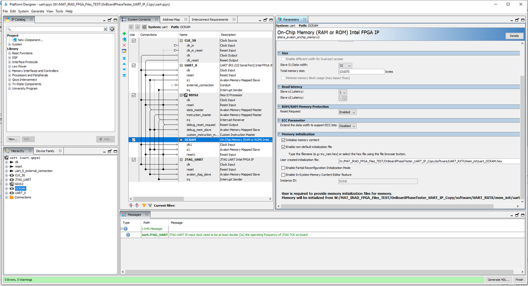Click the Total memory size input field
This screenshot has height=286, width=528.
click(x=361, y=71)
